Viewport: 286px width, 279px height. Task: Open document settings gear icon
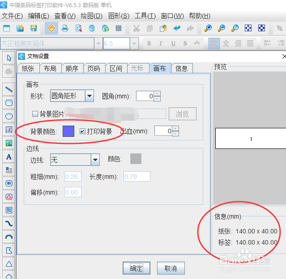click(51, 28)
